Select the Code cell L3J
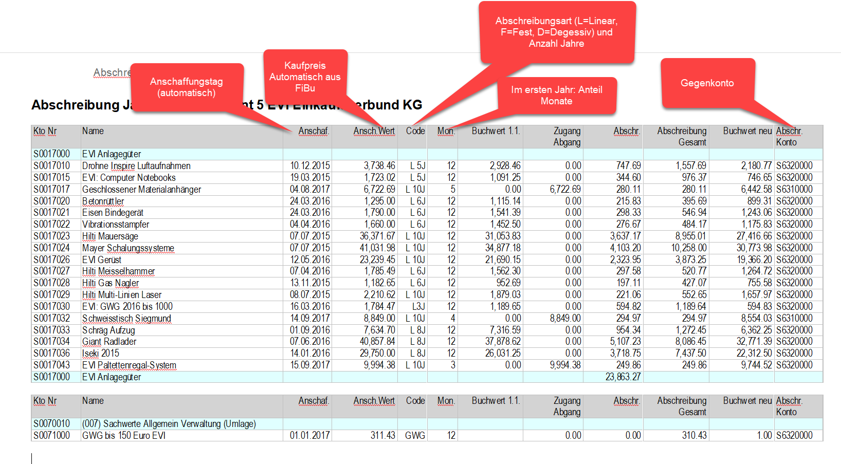The height and width of the screenshot is (464, 841). (x=418, y=307)
